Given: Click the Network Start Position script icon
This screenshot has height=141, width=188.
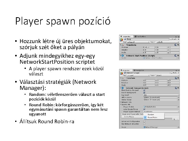Looking at the screenshot, I should [122, 56].
